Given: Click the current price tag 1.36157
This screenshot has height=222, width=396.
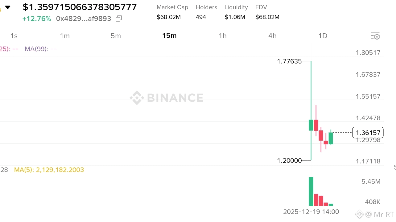Looking at the screenshot, I should pos(368,133).
